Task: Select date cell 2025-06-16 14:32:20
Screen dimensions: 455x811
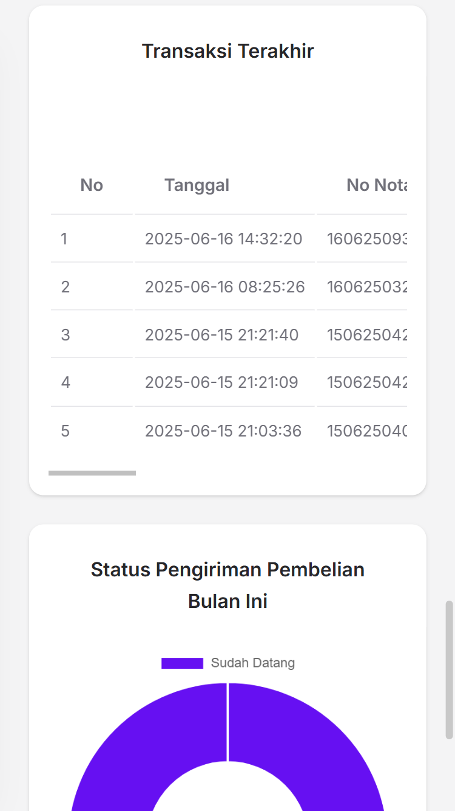Action: (x=223, y=239)
